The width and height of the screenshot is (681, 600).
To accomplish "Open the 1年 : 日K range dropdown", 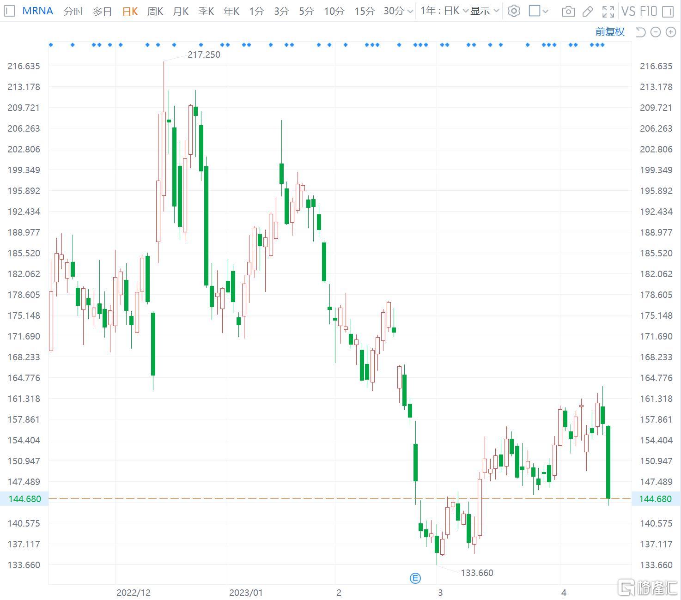I will (444, 11).
